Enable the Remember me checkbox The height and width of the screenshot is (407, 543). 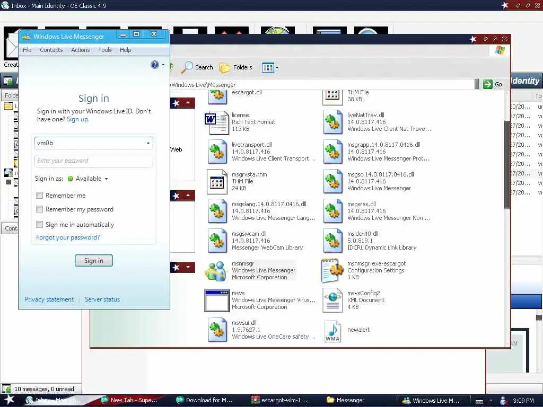point(39,196)
